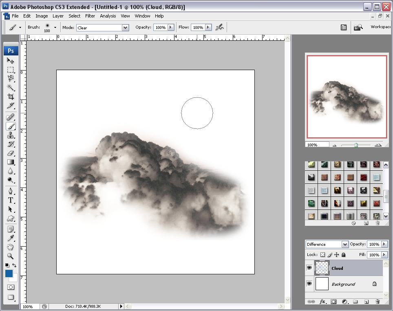This screenshot has width=393, height=311.
Task: Select the Magic Wand tool
Action: 11,88
